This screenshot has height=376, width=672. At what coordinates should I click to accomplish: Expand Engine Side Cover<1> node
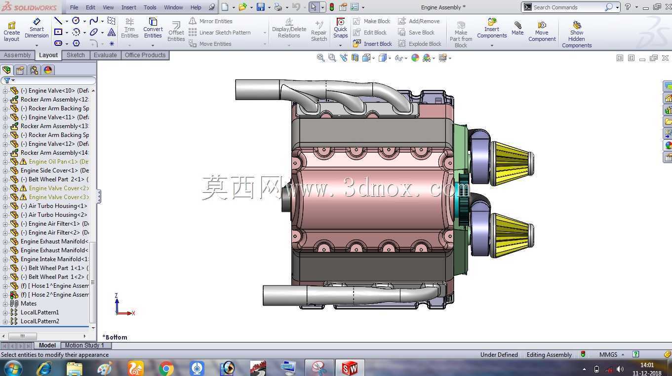pos(5,171)
